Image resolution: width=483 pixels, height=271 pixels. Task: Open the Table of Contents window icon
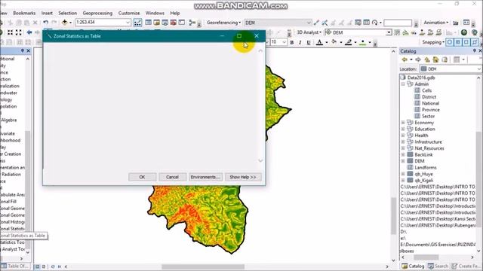coord(149,23)
